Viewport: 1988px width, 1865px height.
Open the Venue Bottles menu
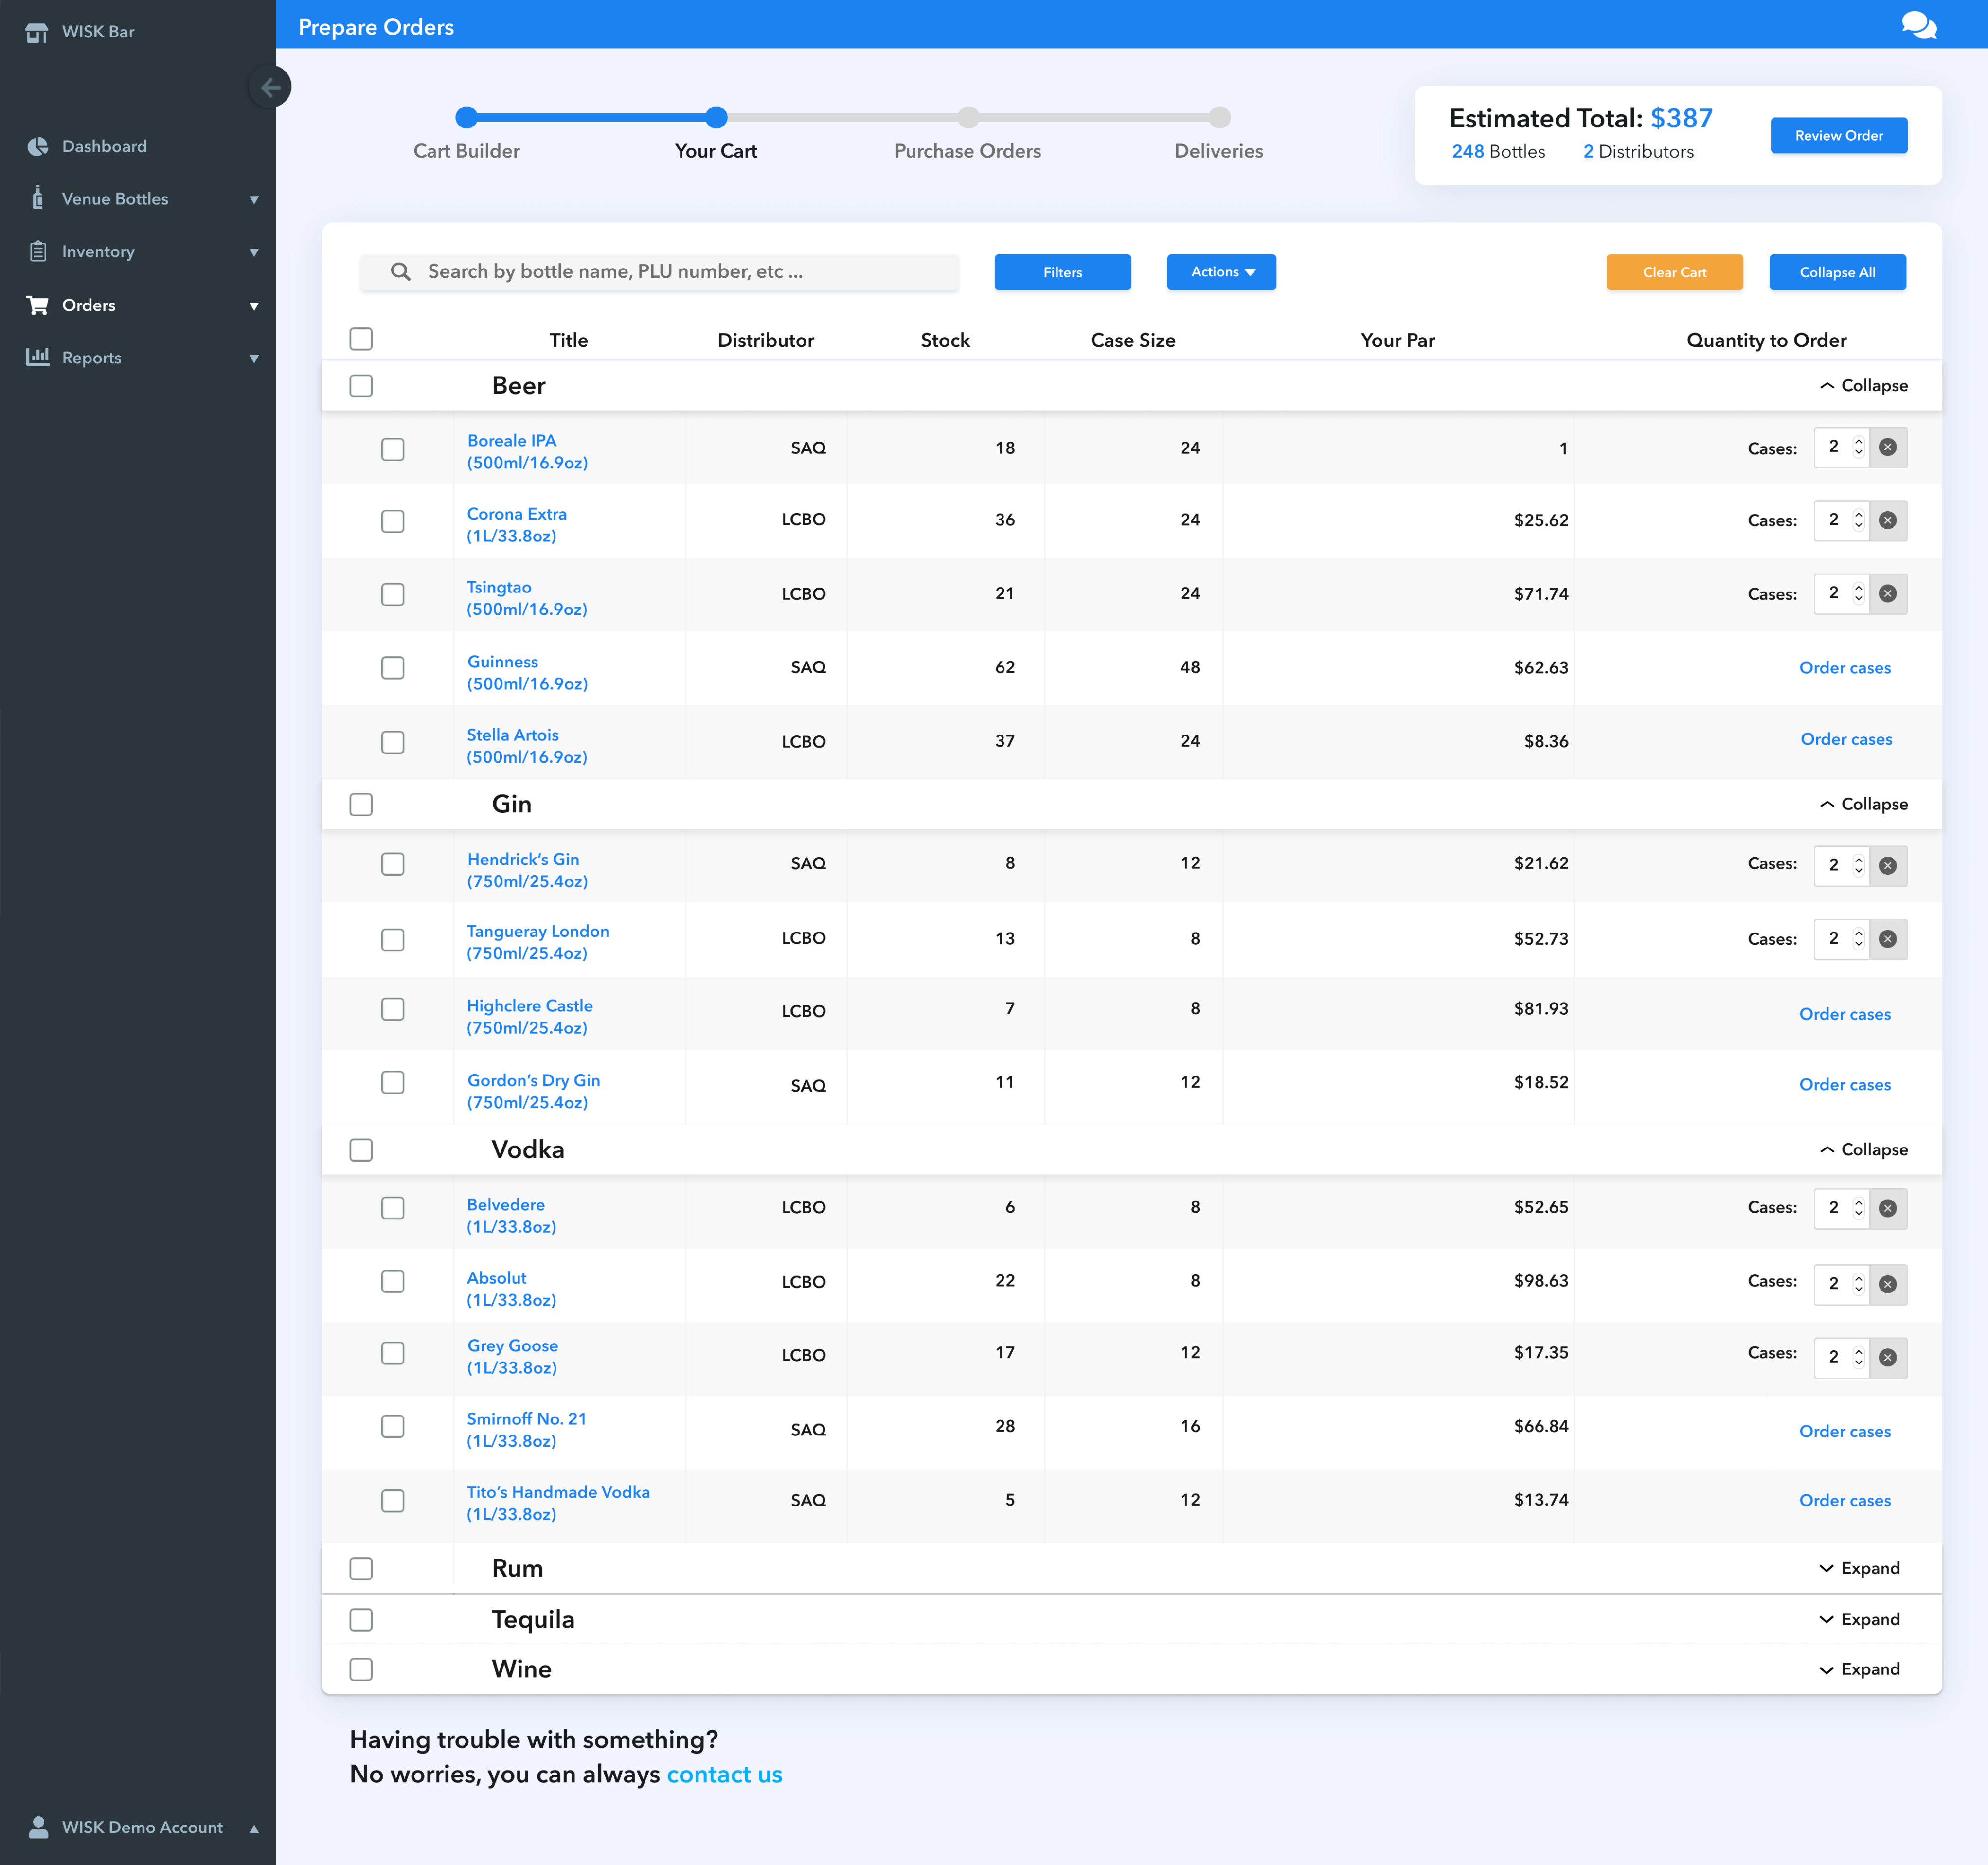[115, 199]
